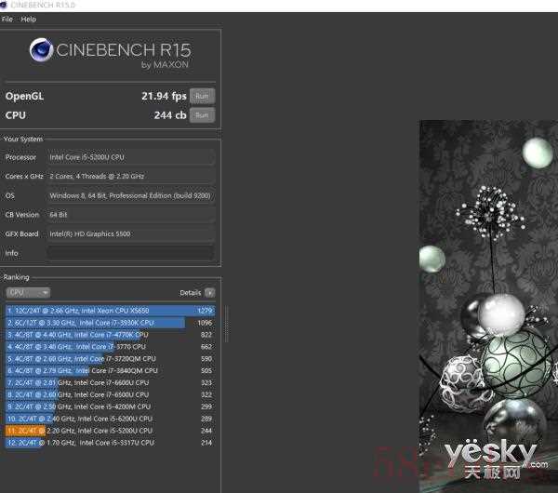Select ranking row Intel Core i7-6600U
Viewport: 558px width, 493px height.
click(x=110, y=383)
